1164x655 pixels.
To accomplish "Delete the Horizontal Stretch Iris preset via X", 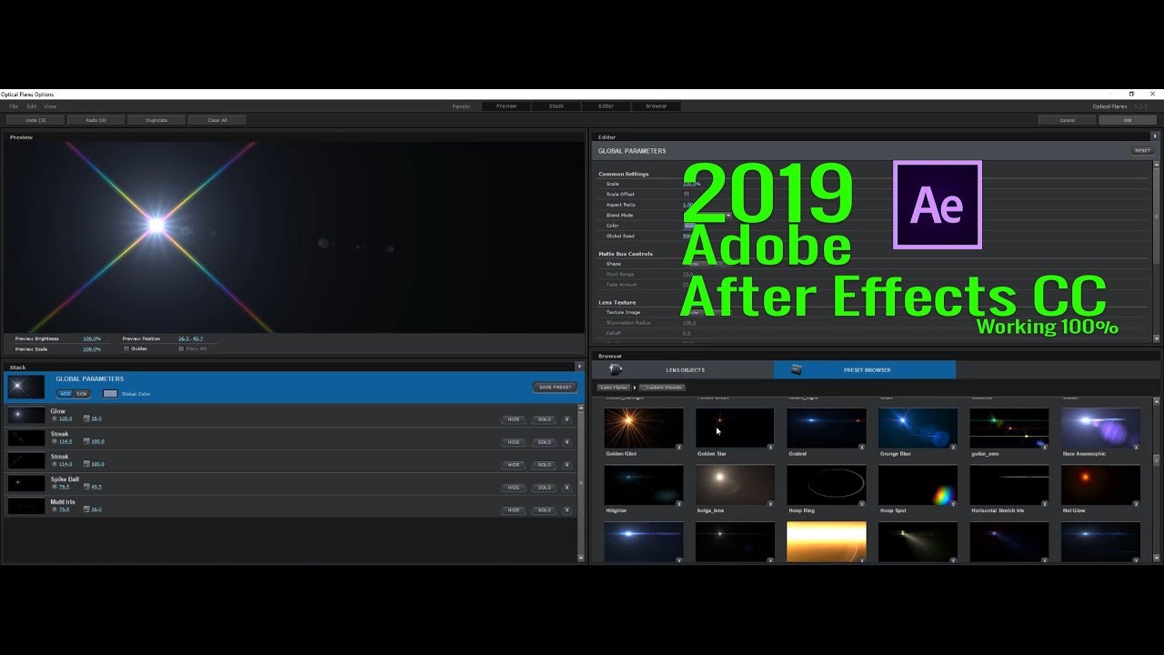I will [1044, 503].
